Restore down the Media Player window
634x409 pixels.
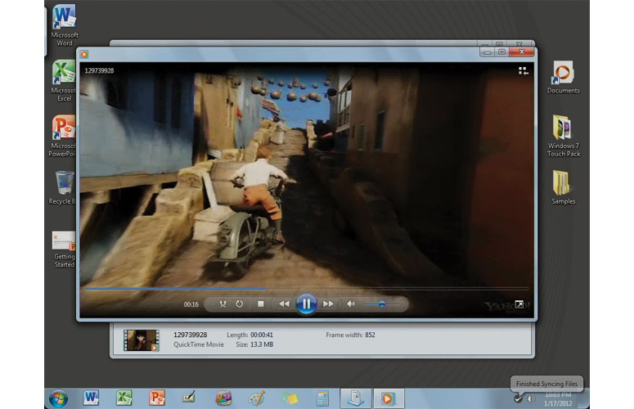(501, 52)
